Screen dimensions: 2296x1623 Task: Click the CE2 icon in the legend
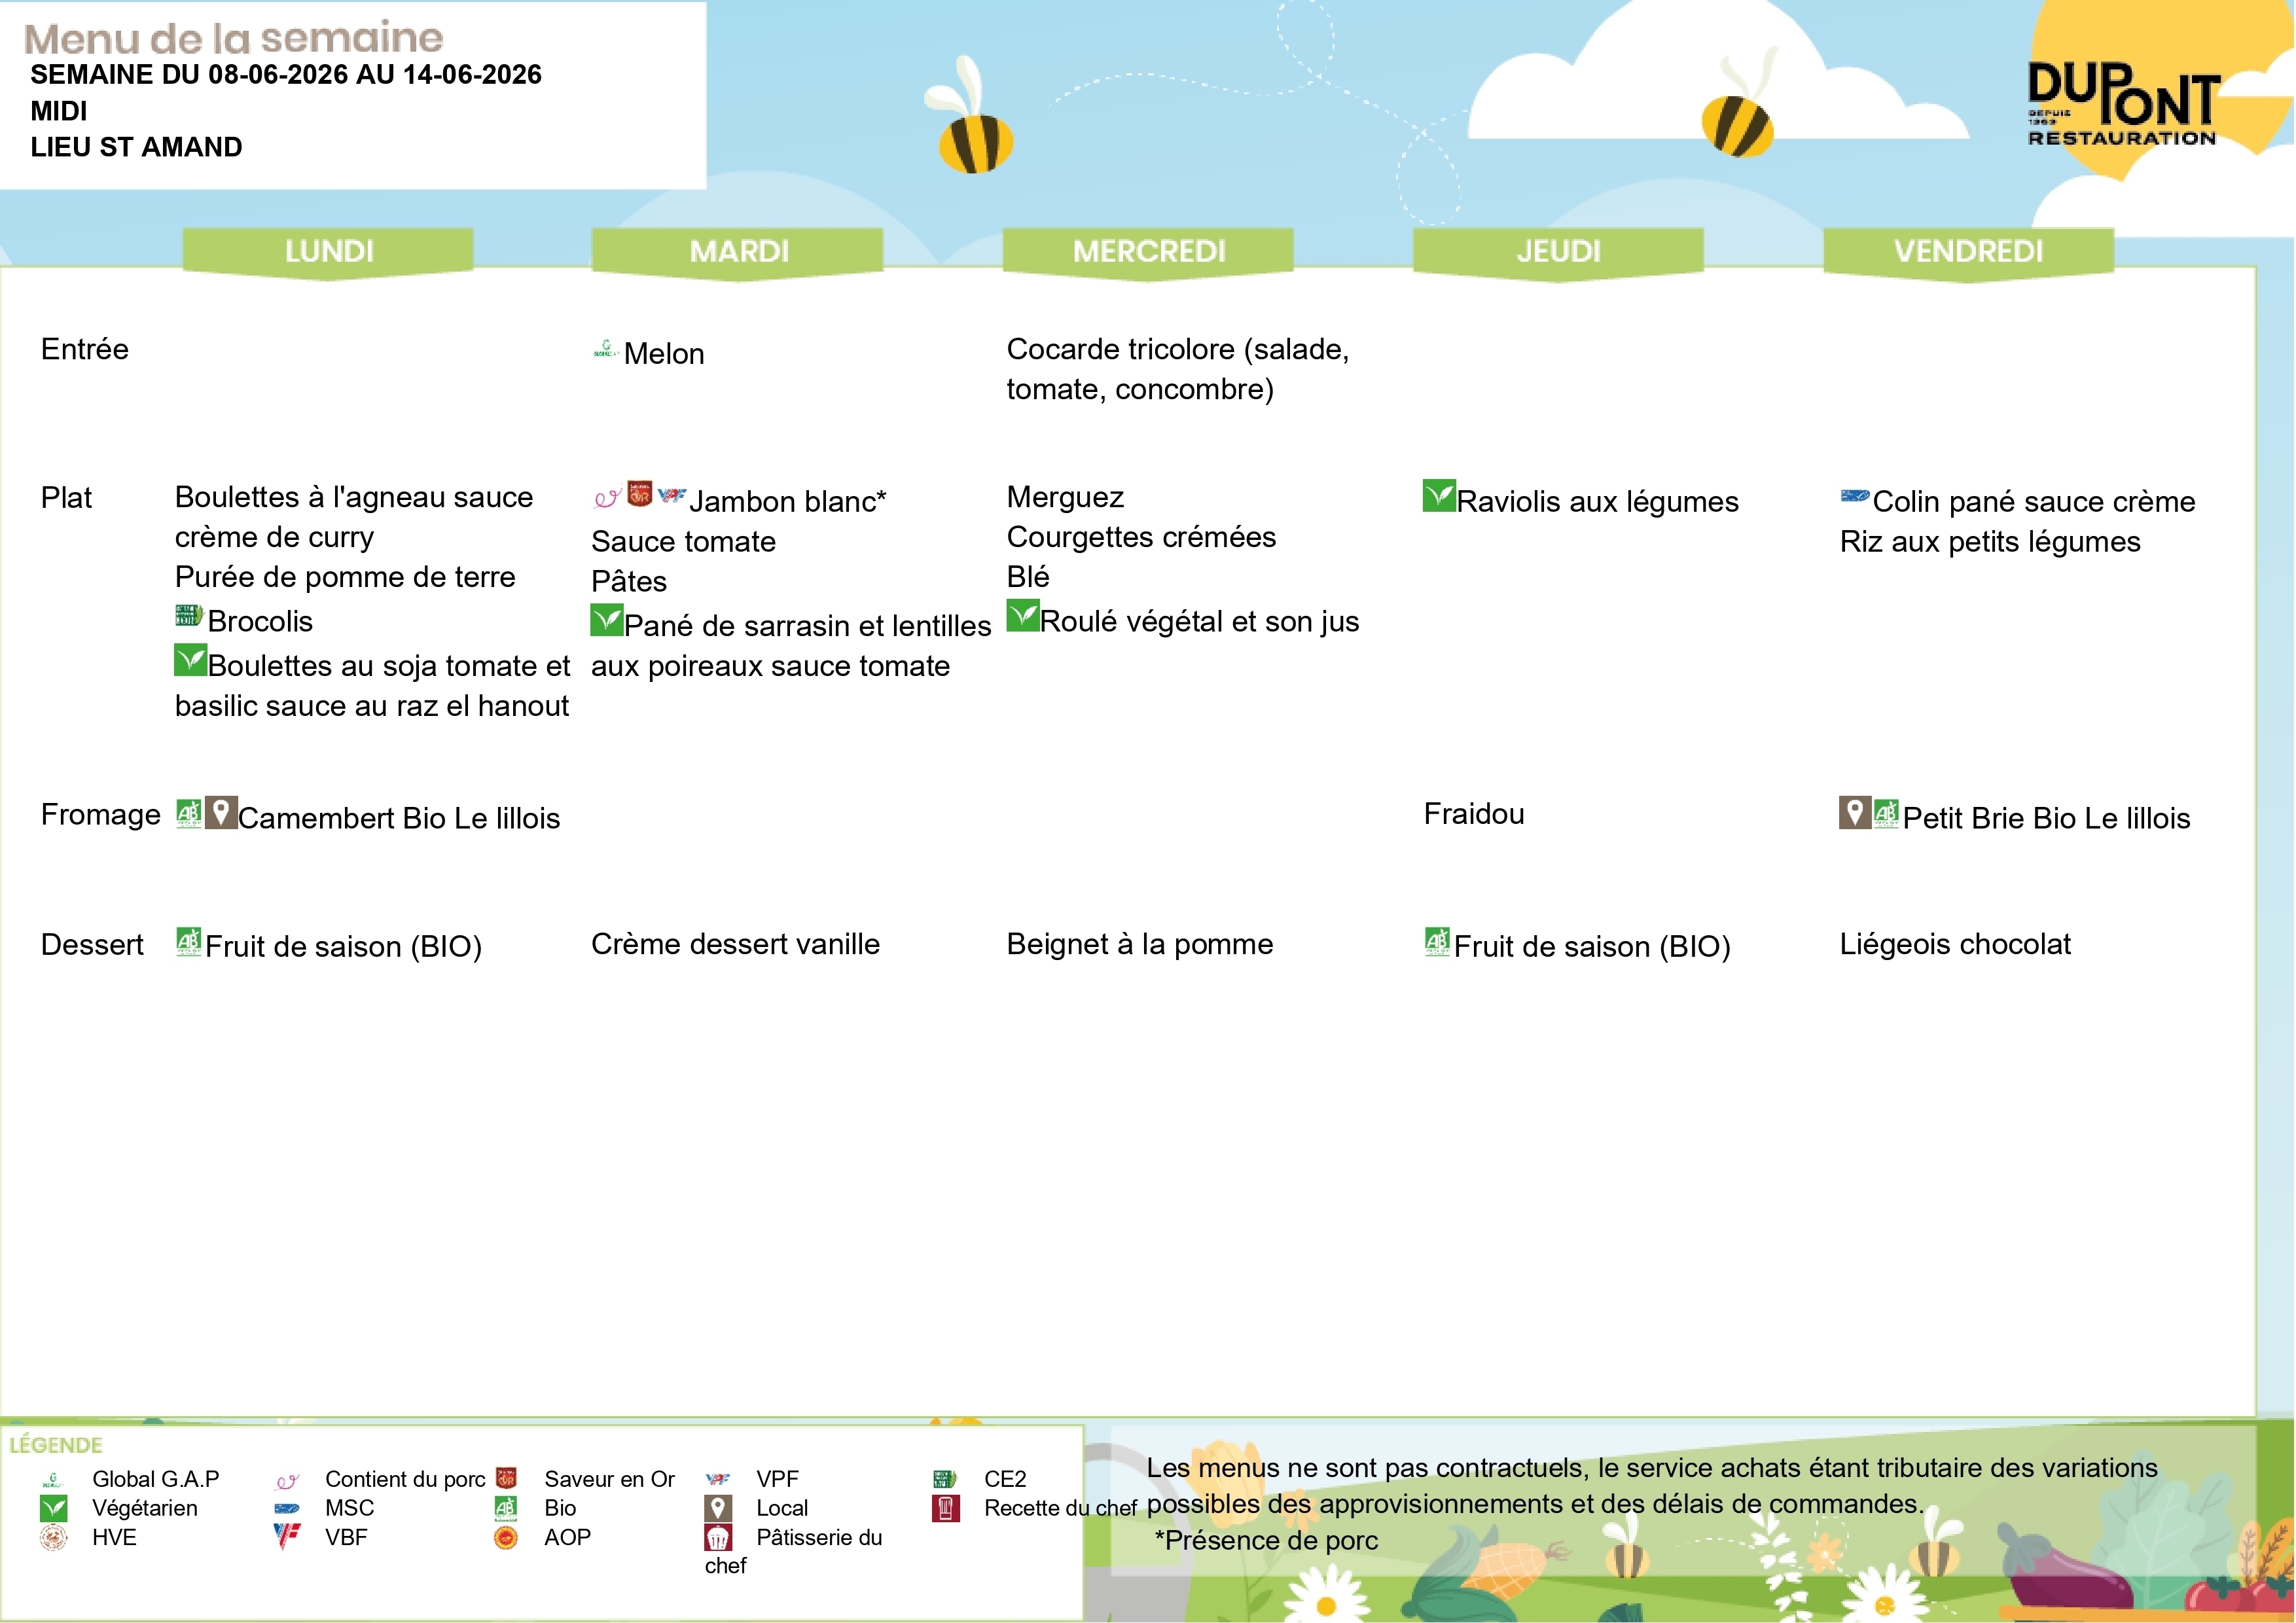945,1479
